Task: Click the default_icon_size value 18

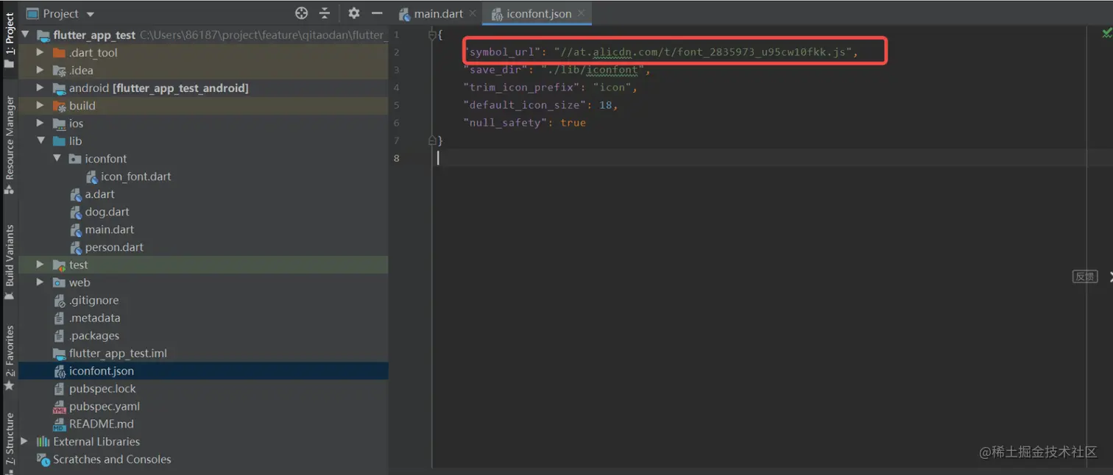Action: point(605,105)
